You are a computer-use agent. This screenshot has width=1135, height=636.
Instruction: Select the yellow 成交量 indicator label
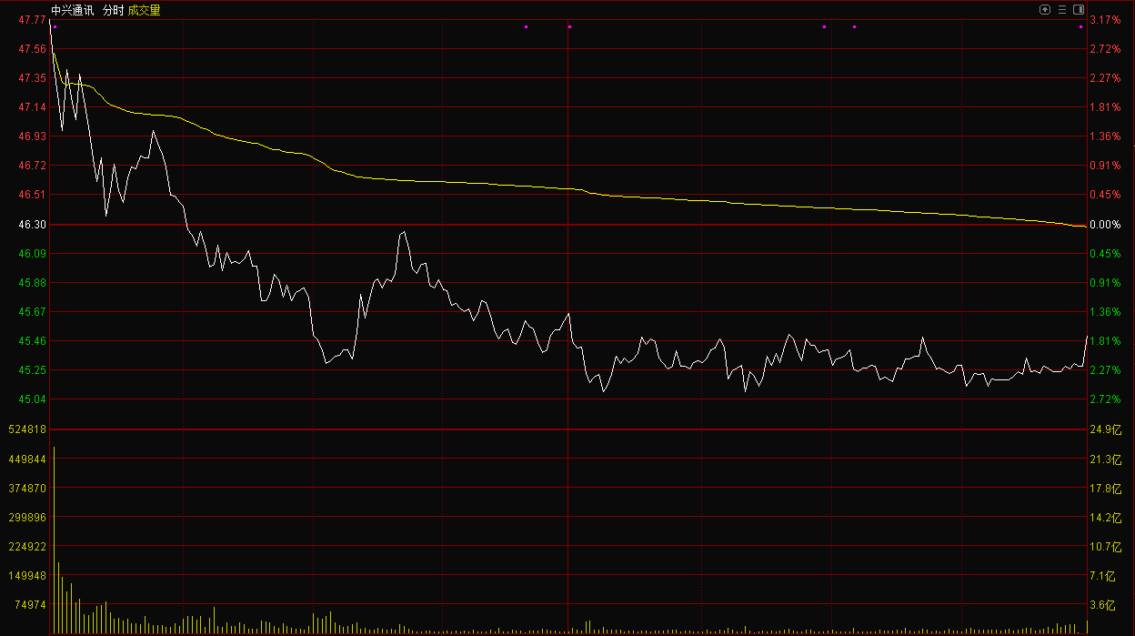pyautogui.click(x=144, y=10)
